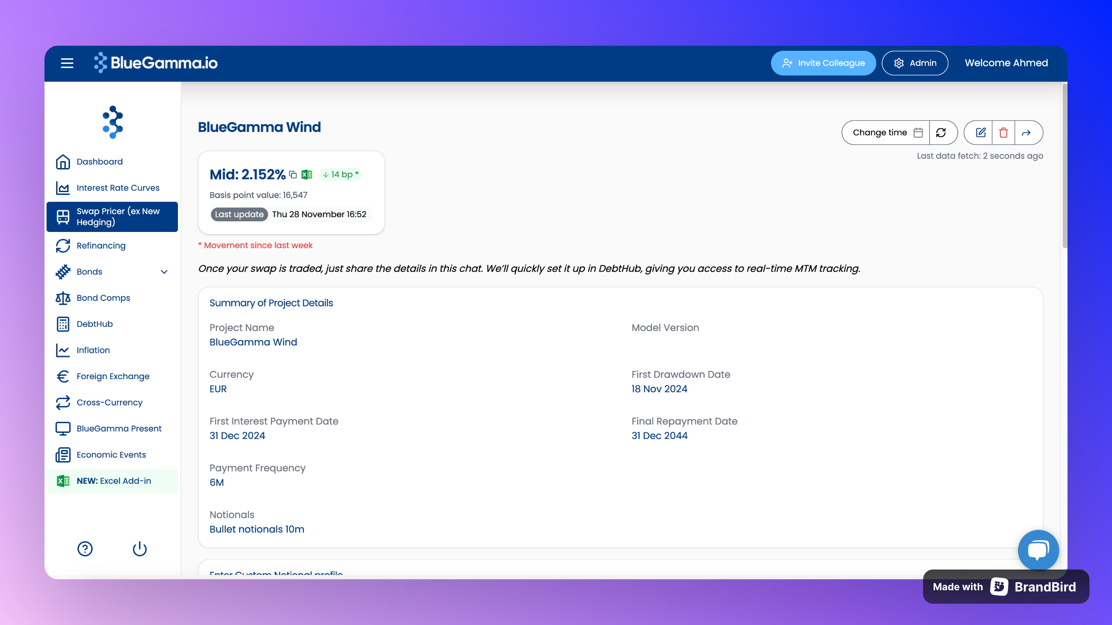Click the hamburger menu icon
The width and height of the screenshot is (1112, 625).
tap(67, 63)
